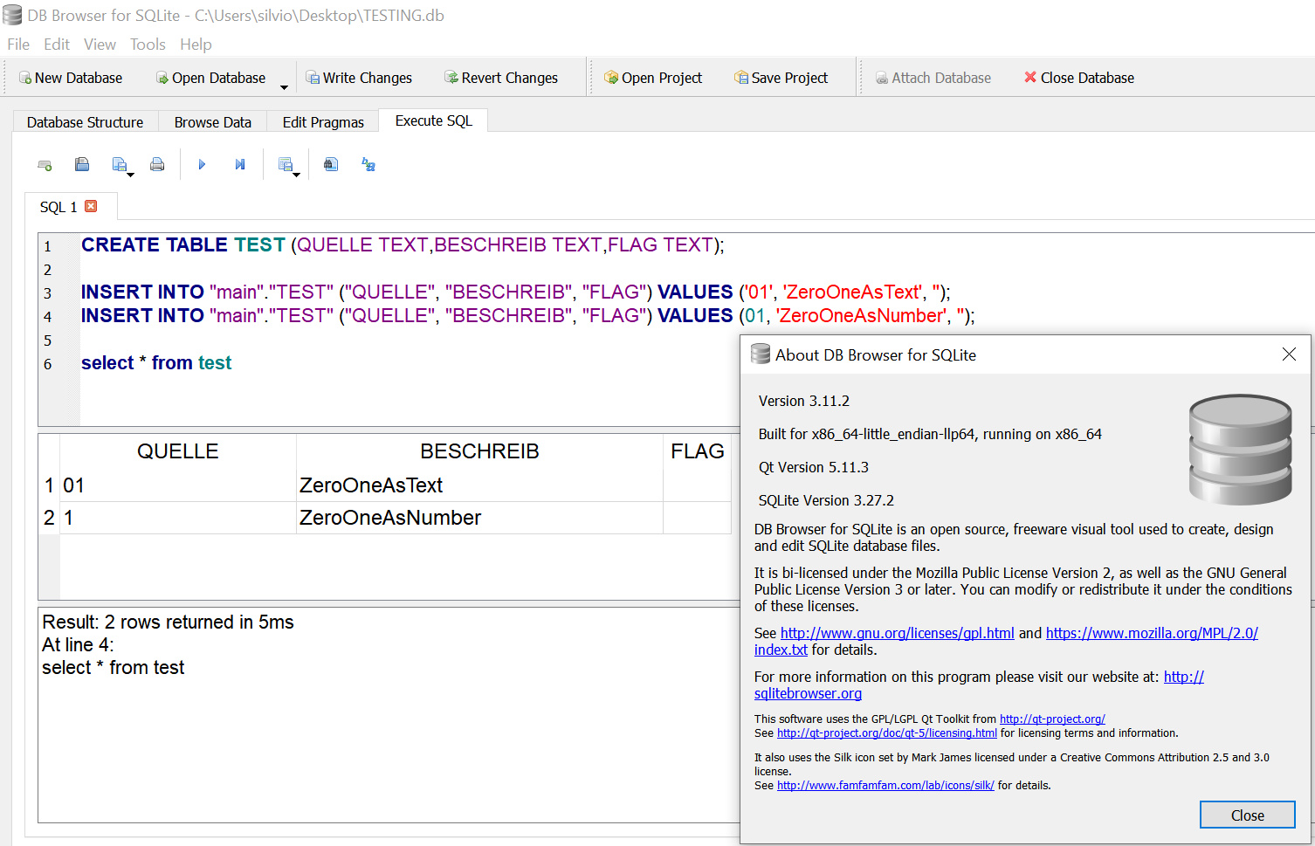Image resolution: width=1315 pixels, height=846 pixels.
Task: Follow the sqlitebrowser.org website link
Action: click(x=808, y=693)
